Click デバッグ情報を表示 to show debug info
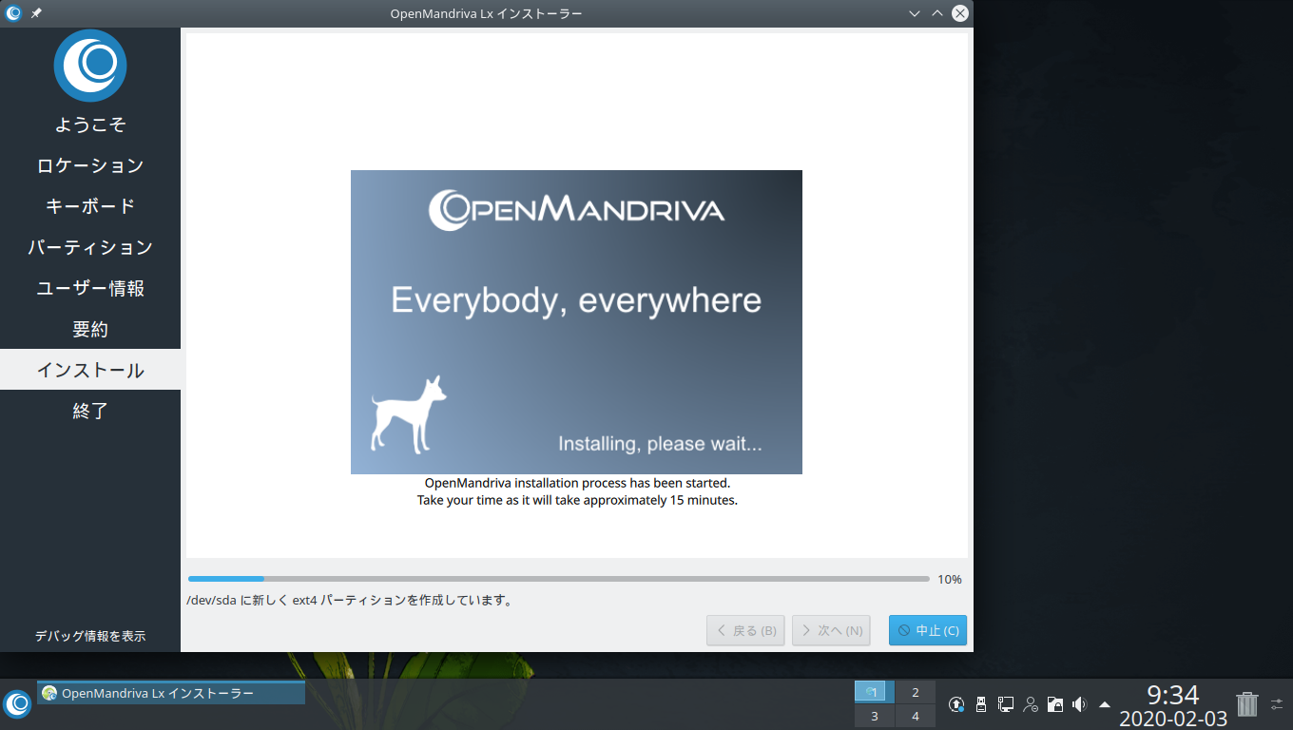The height and width of the screenshot is (730, 1293). point(90,636)
